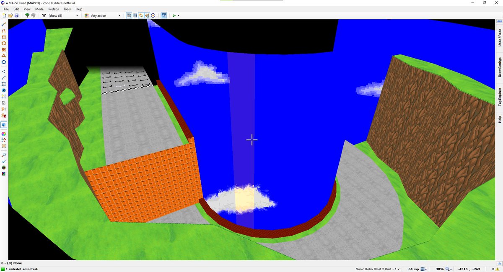Switch to Sectors mode
This screenshot has height=272, width=503.
[4, 84]
